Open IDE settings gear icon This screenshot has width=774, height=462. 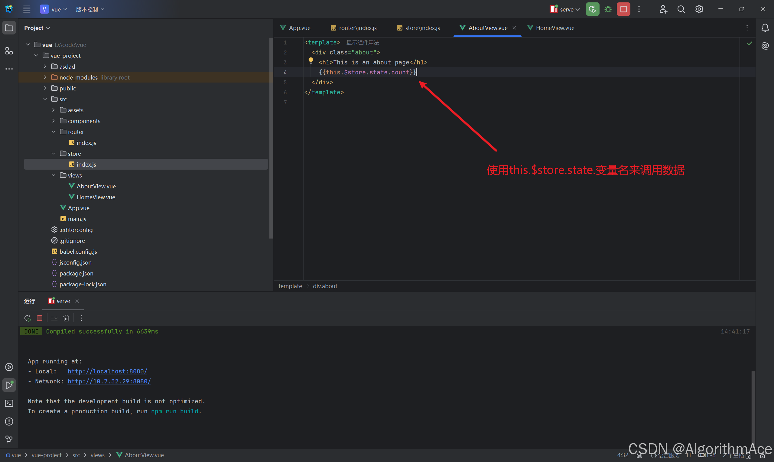pos(699,9)
